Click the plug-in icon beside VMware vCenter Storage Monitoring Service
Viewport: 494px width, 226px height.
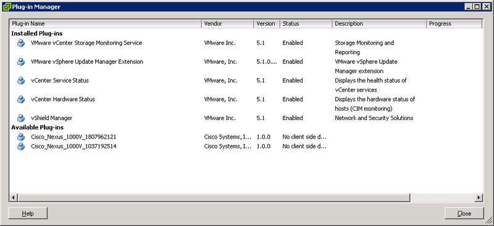(21, 43)
